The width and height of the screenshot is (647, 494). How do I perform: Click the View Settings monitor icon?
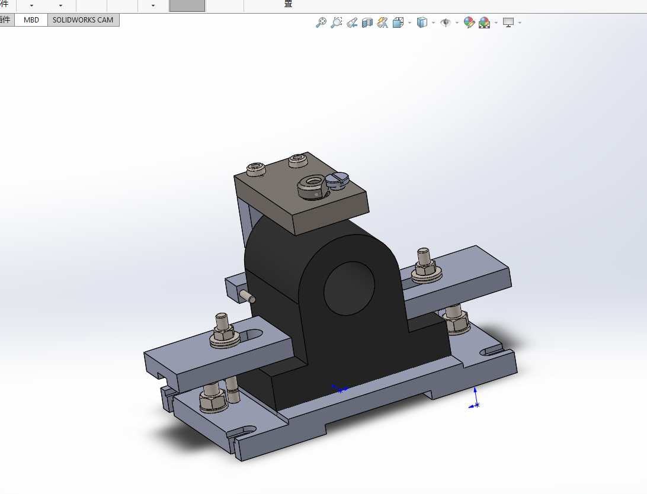(508, 23)
